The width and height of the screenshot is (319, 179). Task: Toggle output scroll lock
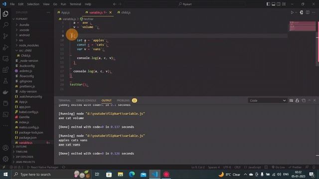coord(297,100)
